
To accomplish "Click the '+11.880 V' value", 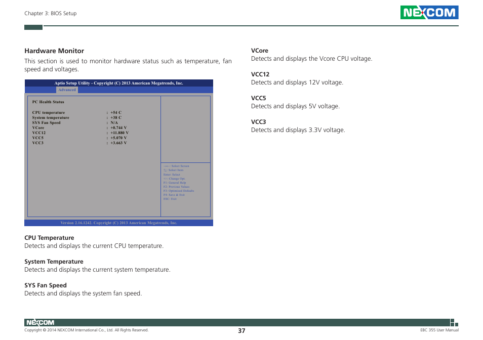I will [x=119, y=133].
